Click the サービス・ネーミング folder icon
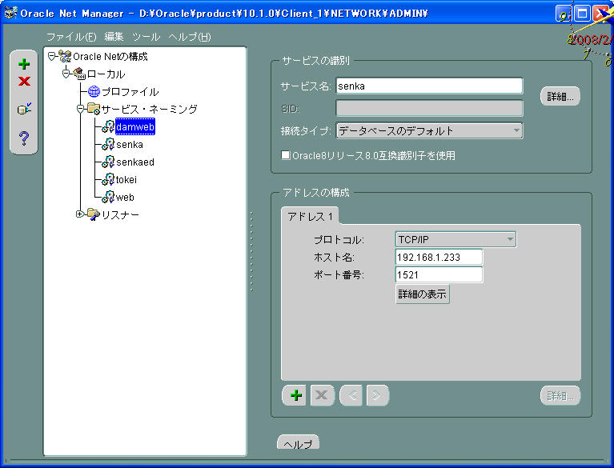The height and width of the screenshot is (468, 614). click(94, 109)
